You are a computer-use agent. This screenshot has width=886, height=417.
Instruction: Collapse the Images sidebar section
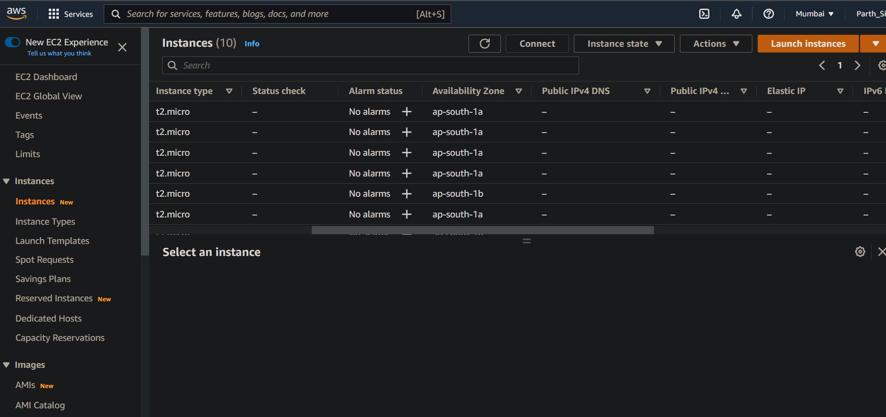[6, 365]
